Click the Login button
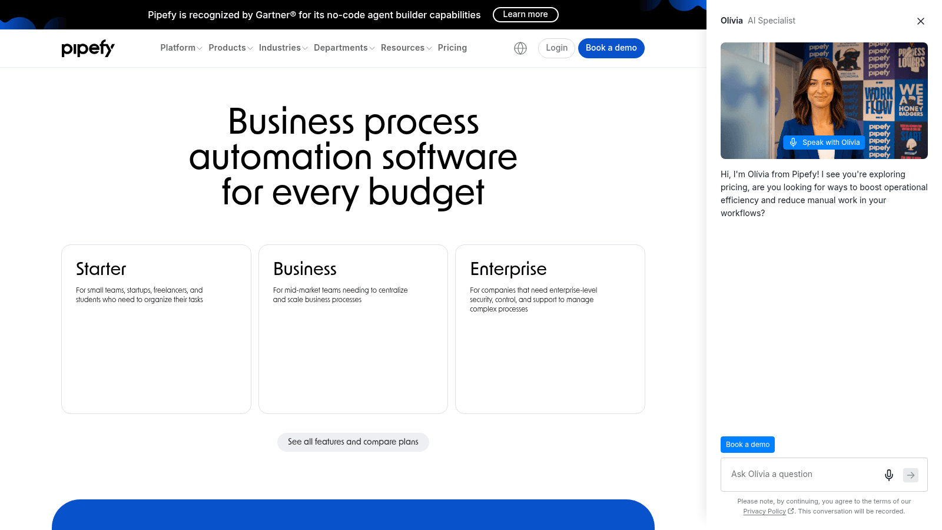 pos(556,48)
